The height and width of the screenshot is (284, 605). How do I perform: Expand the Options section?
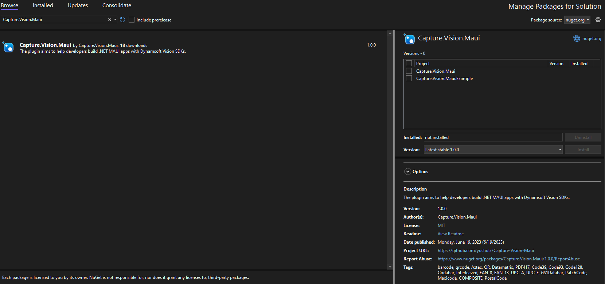click(x=408, y=172)
